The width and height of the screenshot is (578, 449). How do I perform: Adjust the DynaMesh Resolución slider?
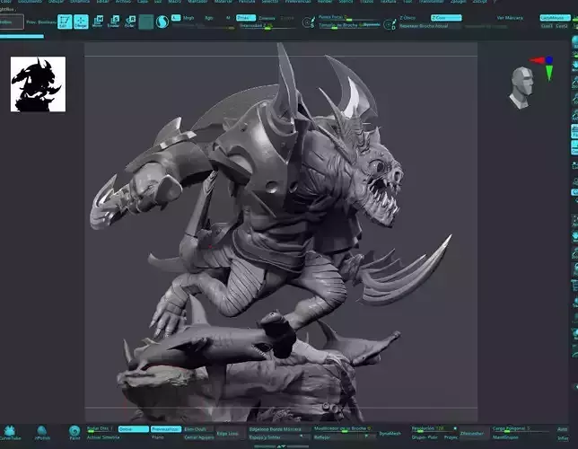(433, 428)
